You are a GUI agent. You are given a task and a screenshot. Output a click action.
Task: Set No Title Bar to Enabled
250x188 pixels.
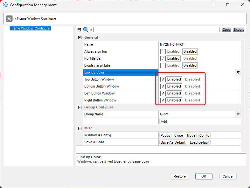[x=173, y=58]
